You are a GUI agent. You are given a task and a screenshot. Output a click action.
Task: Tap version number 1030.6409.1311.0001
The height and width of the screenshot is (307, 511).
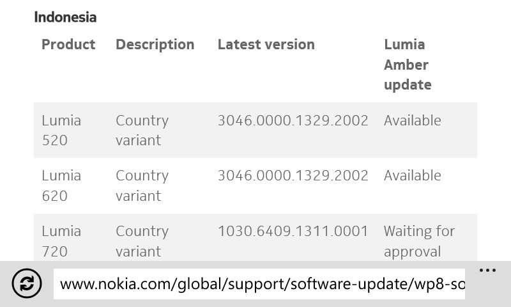[x=293, y=231]
